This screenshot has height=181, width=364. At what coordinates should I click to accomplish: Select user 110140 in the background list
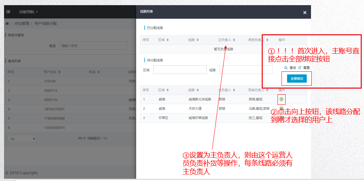tap(50, 81)
